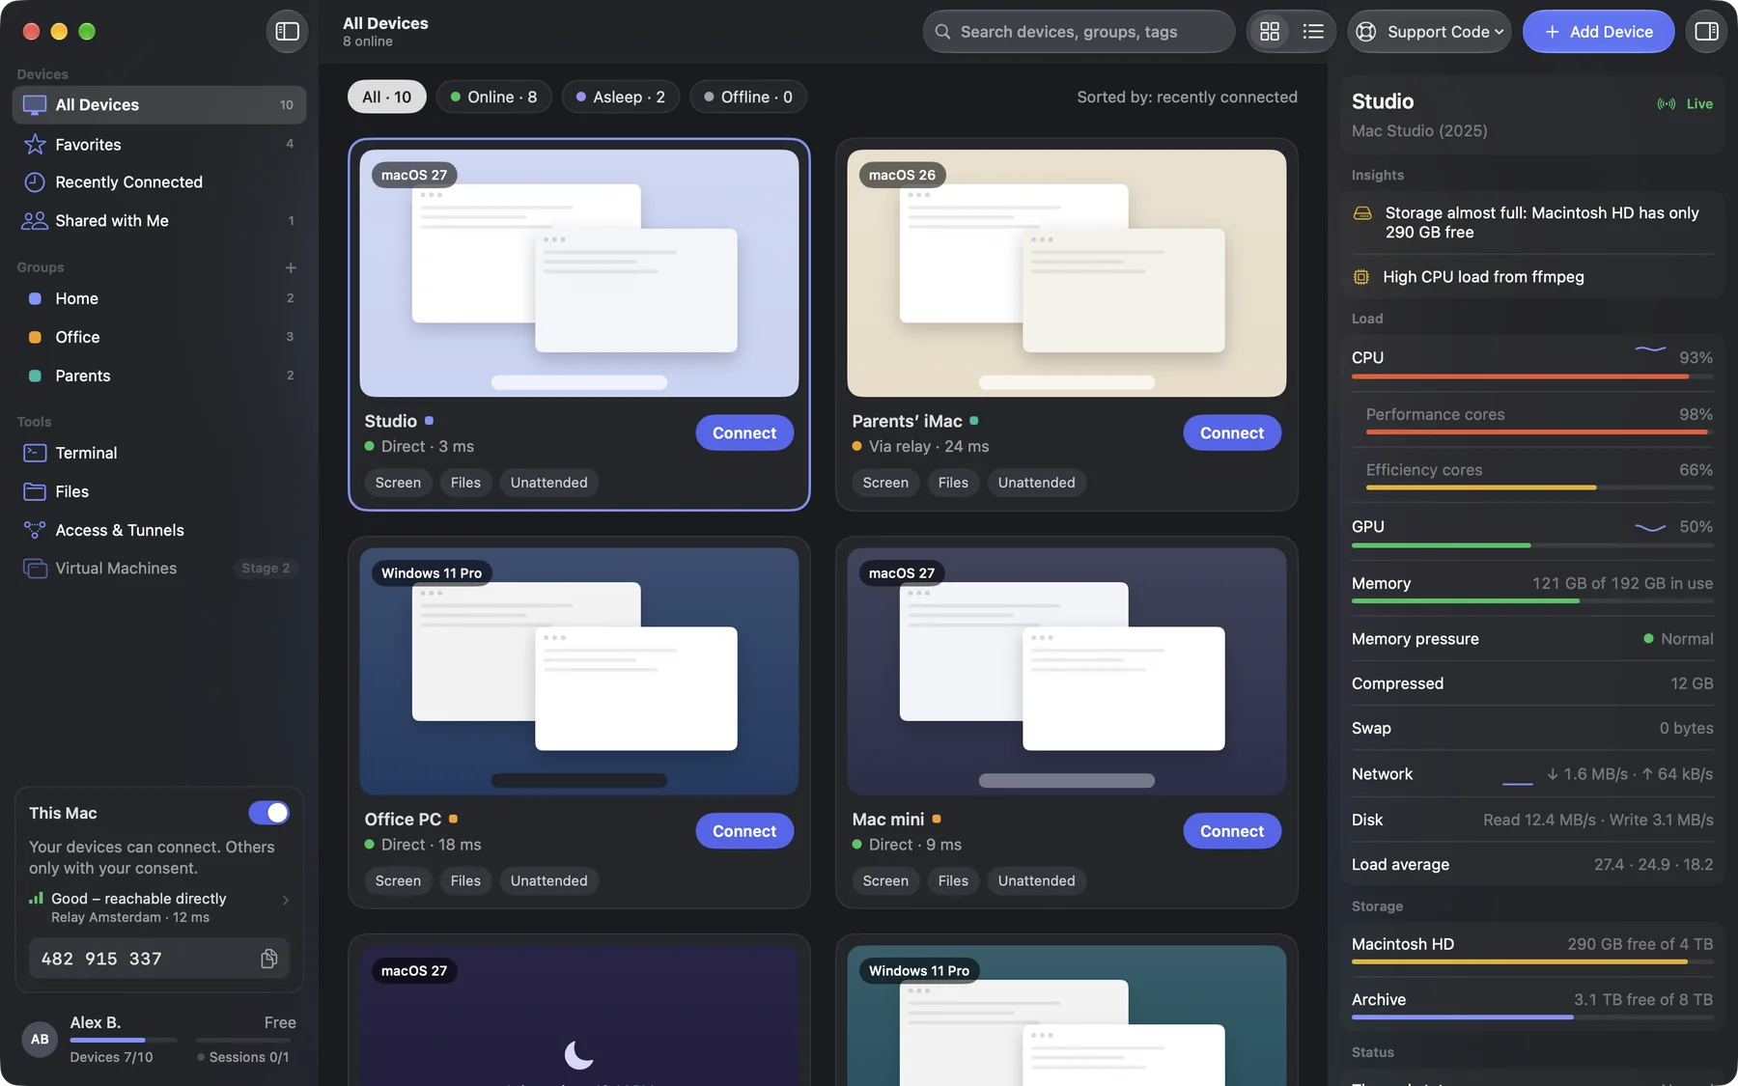
Task: Add a new group with plus icon
Action: (291, 267)
